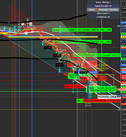
Task: Click the green 81,00 price axis label
Action: coord(124,34)
